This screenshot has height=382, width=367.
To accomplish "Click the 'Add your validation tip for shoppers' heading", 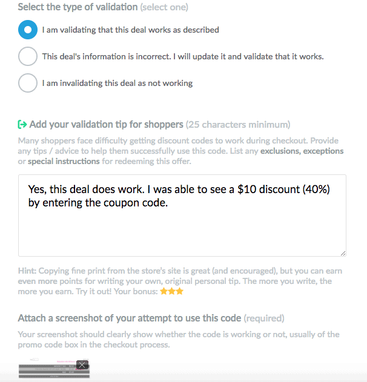I will [106, 125].
